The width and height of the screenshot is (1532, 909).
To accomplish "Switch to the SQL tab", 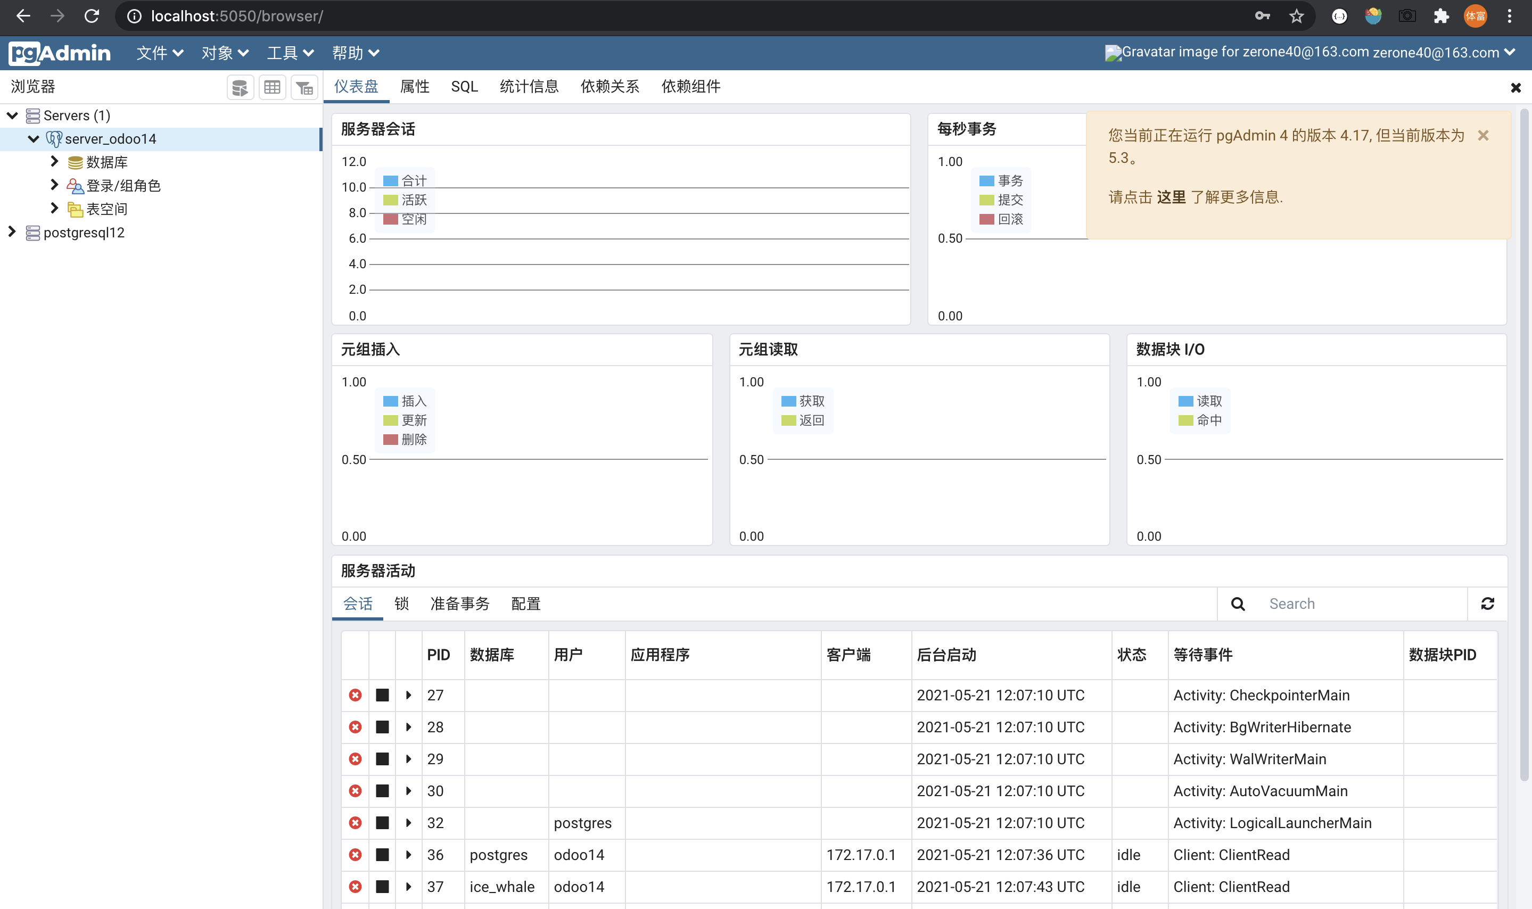I will tap(465, 86).
